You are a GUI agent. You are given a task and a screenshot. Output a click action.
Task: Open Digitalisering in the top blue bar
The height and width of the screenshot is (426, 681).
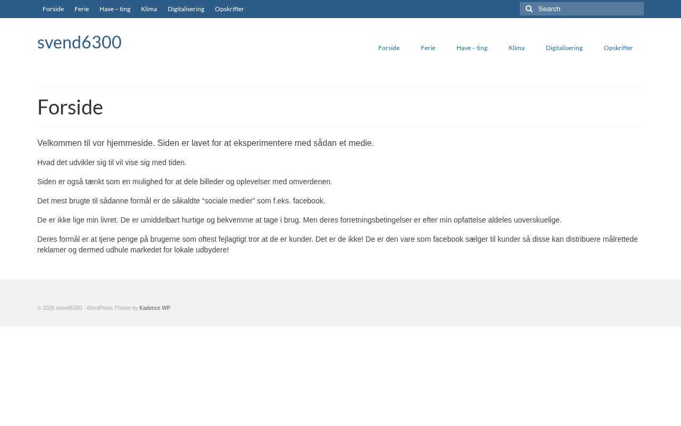click(x=186, y=9)
